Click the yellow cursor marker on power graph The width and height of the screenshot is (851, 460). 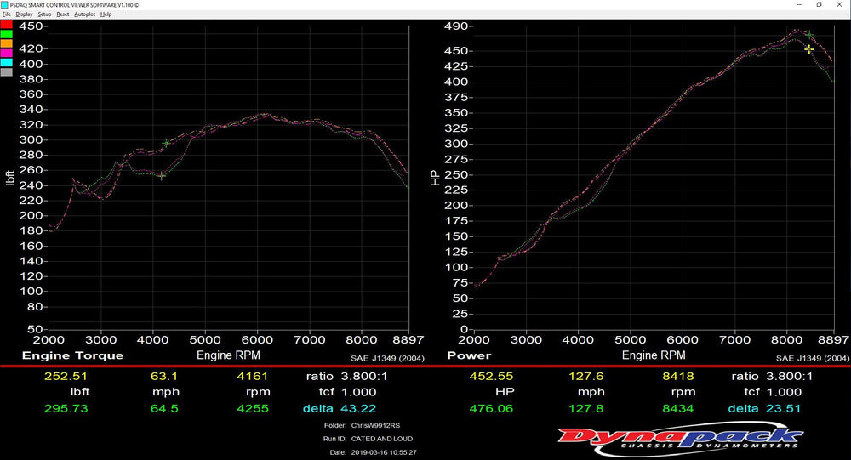[809, 49]
